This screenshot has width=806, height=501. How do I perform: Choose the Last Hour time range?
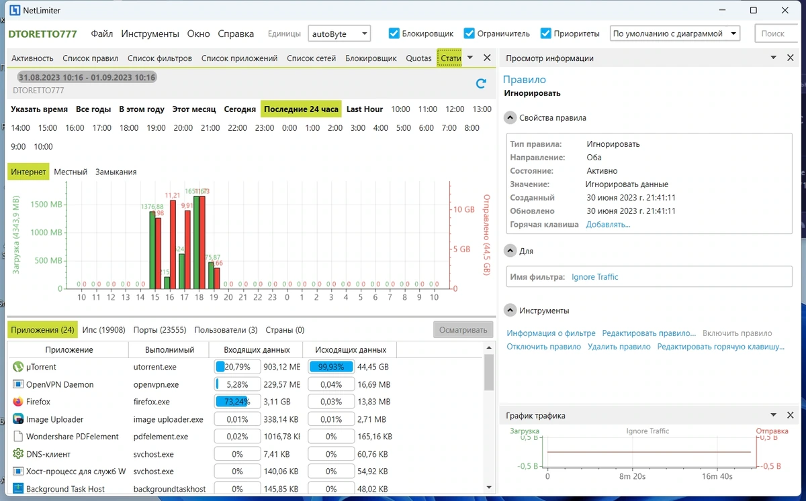pos(365,109)
